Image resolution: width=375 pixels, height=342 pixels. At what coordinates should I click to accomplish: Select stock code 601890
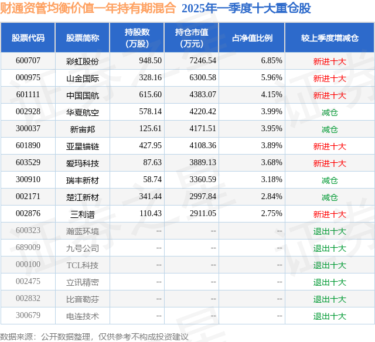(28, 146)
